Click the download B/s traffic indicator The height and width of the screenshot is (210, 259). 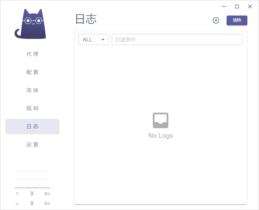[47, 203]
